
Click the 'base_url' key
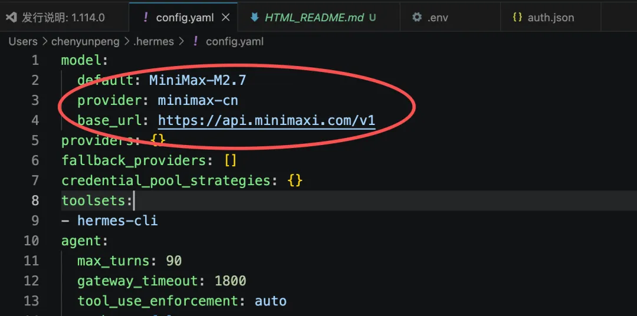point(109,121)
